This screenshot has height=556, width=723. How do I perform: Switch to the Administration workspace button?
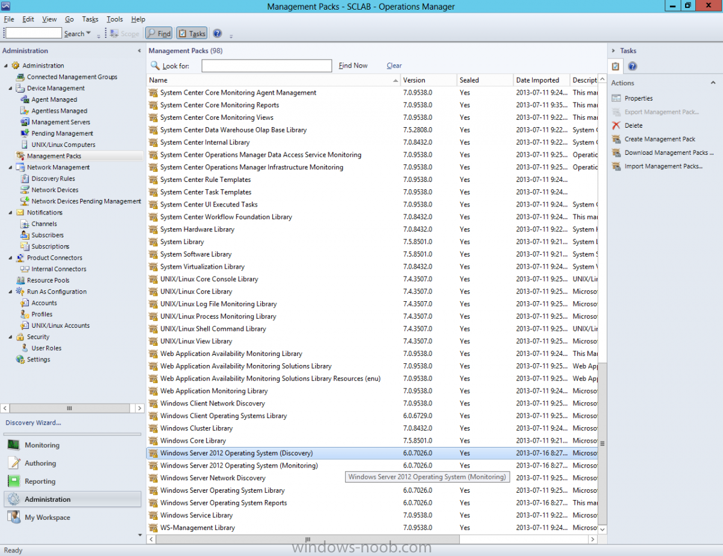[x=72, y=499]
